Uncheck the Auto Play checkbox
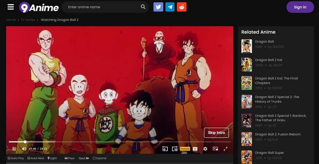The image size is (319, 164). [9, 158]
